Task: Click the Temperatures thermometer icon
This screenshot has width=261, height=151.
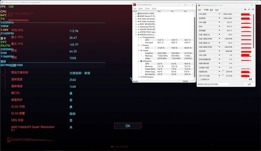Action: coord(141,37)
